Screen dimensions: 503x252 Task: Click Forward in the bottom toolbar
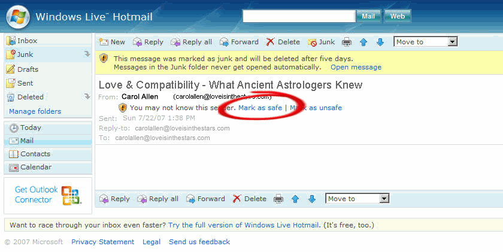pyautogui.click(x=205, y=199)
